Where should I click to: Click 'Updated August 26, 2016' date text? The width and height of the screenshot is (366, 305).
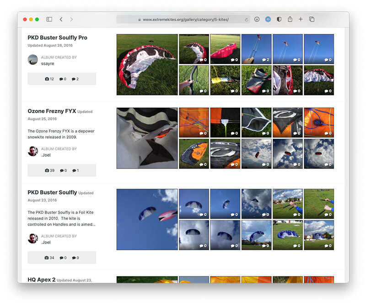[50, 46]
